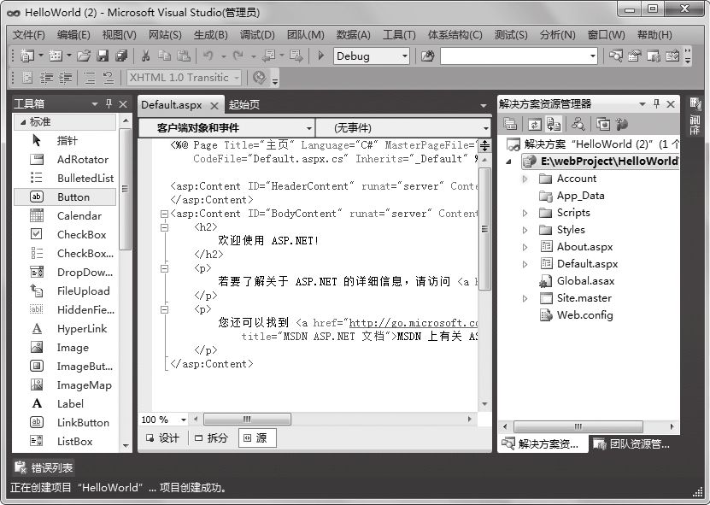Click the code editor vertical scrollbar thumb
This screenshot has height=505, width=710.
(x=484, y=229)
